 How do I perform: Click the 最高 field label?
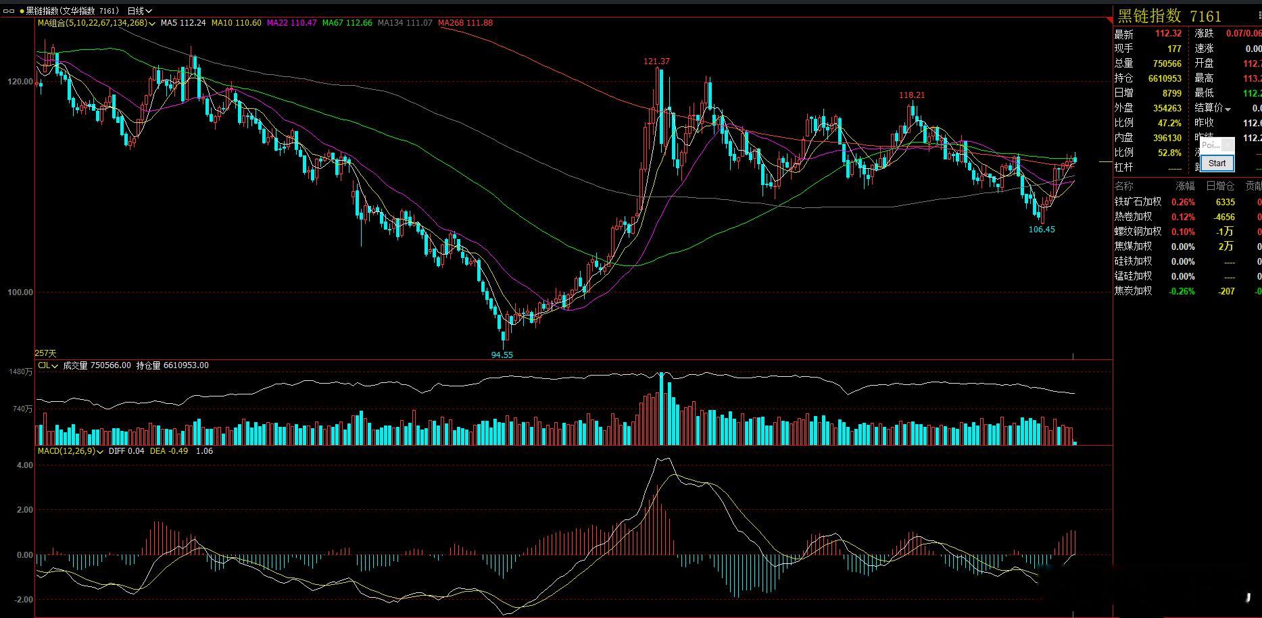(x=1204, y=78)
